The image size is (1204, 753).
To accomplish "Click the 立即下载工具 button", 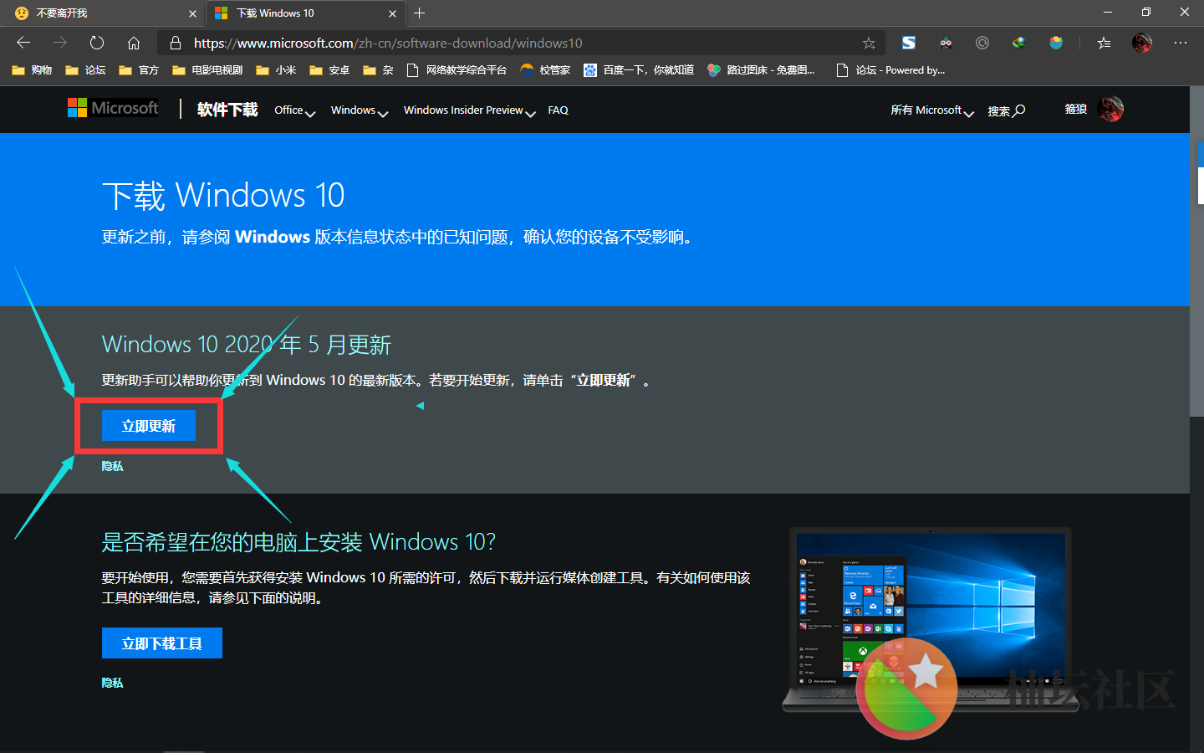I will pyautogui.click(x=162, y=643).
